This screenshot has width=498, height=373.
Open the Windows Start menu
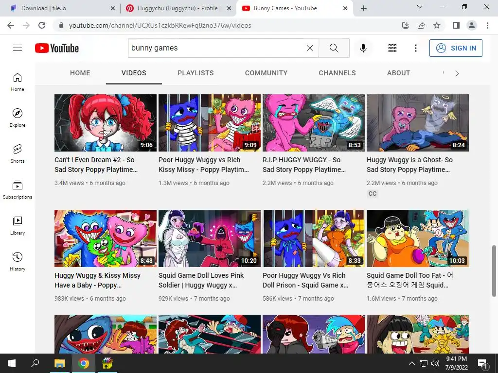pyautogui.click(x=12, y=363)
